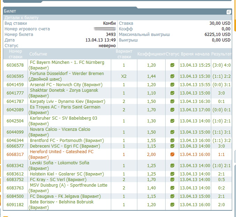Click green status icon for Levski Sofia row
The width and height of the screenshot is (236, 217).
tap(172, 165)
